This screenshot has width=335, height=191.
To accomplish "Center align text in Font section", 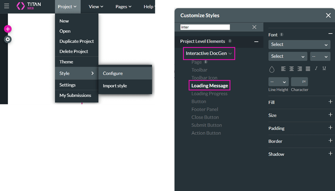I will pos(292,69).
